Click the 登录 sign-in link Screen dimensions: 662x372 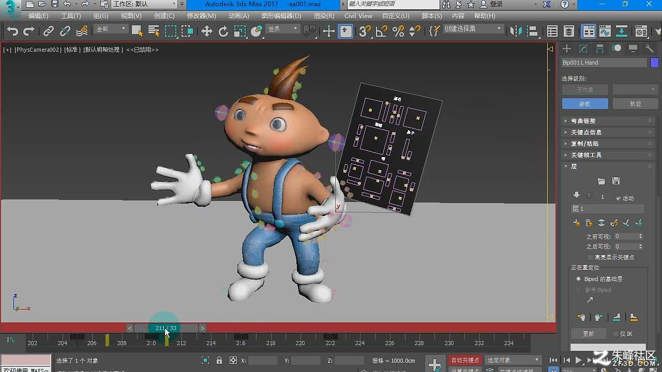coord(496,4)
